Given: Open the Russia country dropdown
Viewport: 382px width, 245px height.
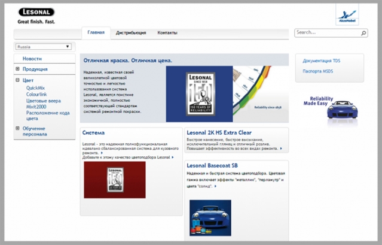Looking at the screenshot, I should click(44, 47).
